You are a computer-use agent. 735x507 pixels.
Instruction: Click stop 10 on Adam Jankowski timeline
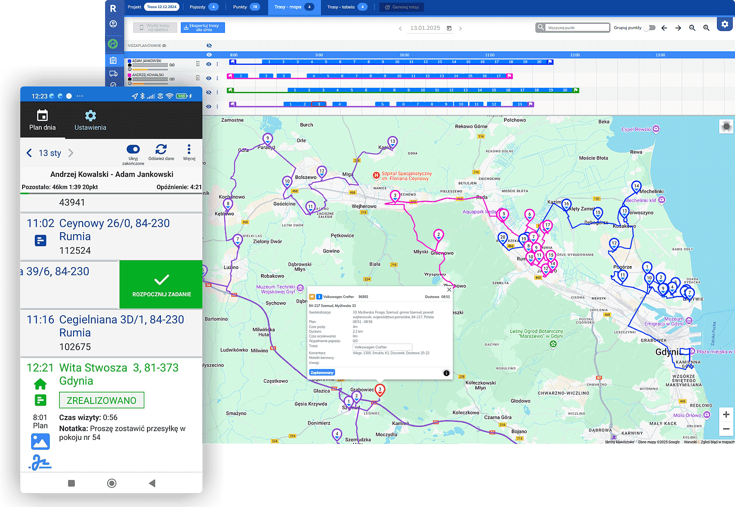pos(397,62)
